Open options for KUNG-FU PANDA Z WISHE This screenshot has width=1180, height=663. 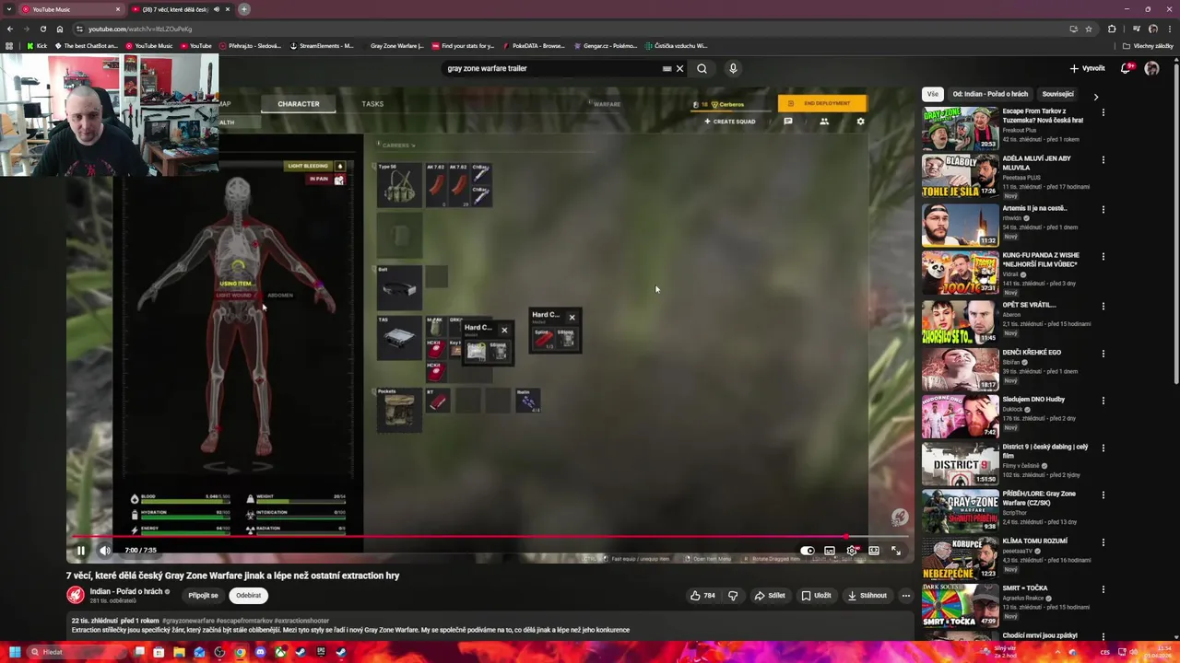click(x=1103, y=257)
